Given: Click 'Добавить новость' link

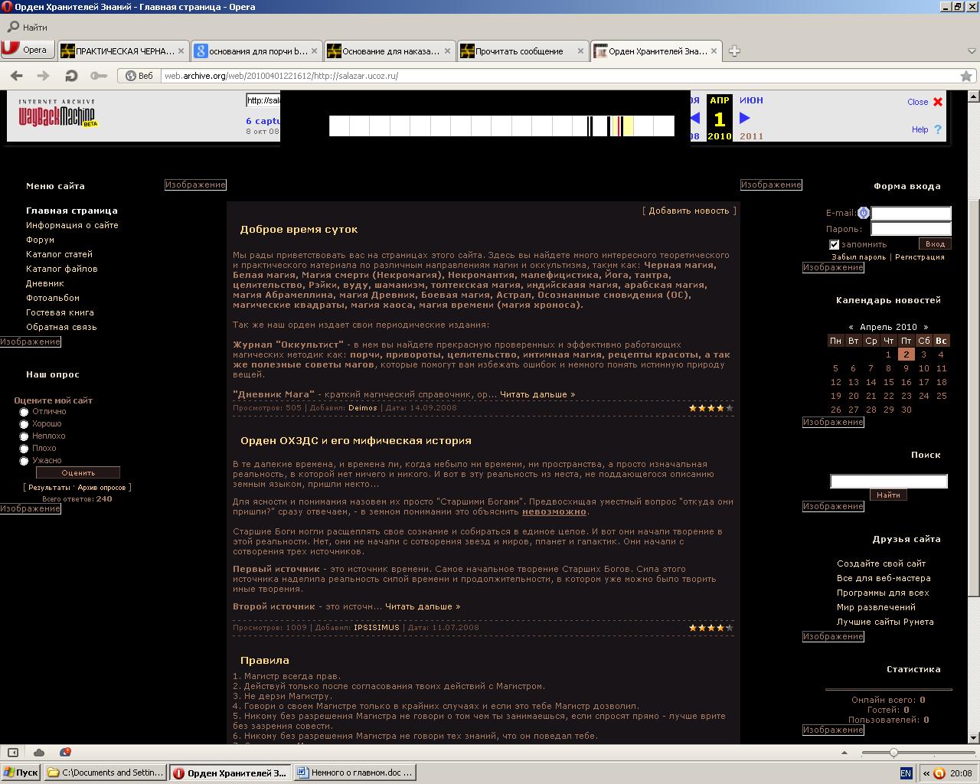Looking at the screenshot, I should click(689, 211).
